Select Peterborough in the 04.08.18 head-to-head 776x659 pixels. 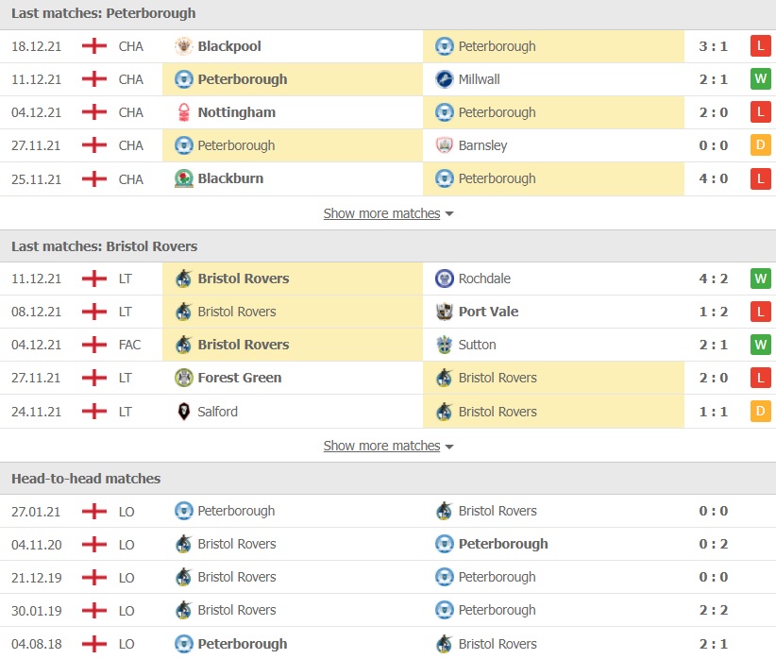tap(242, 644)
